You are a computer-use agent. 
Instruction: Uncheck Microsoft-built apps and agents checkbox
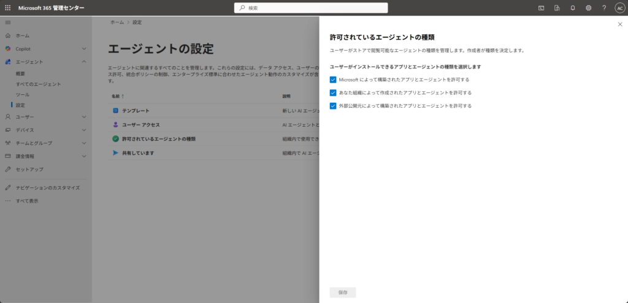click(x=333, y=80)
